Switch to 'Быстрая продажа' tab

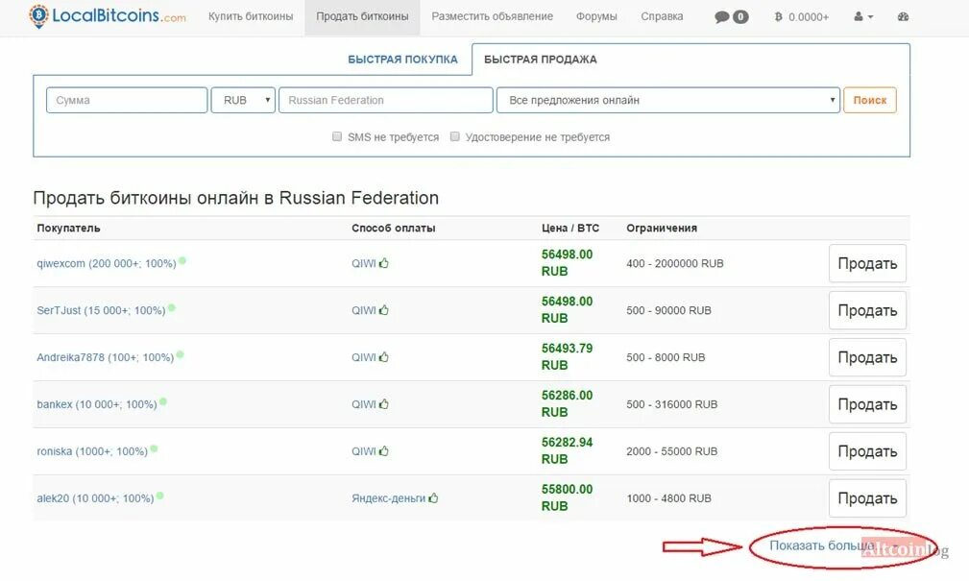click(x=540, y=60)
